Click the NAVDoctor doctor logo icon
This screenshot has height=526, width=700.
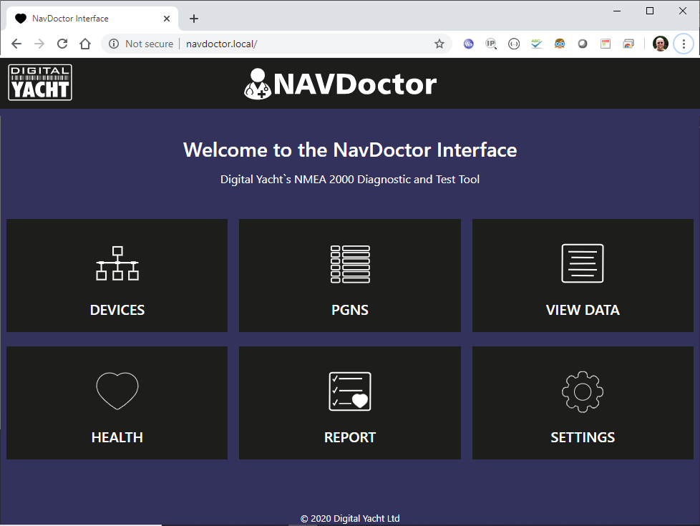point(258,84)
